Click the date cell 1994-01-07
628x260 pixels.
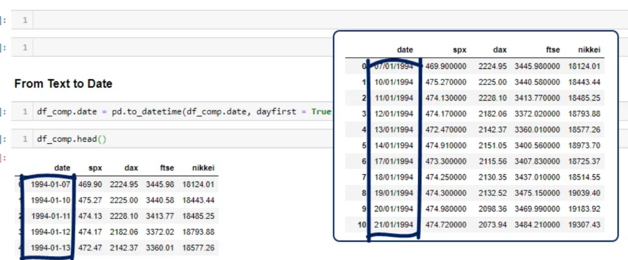coord(51,184)
